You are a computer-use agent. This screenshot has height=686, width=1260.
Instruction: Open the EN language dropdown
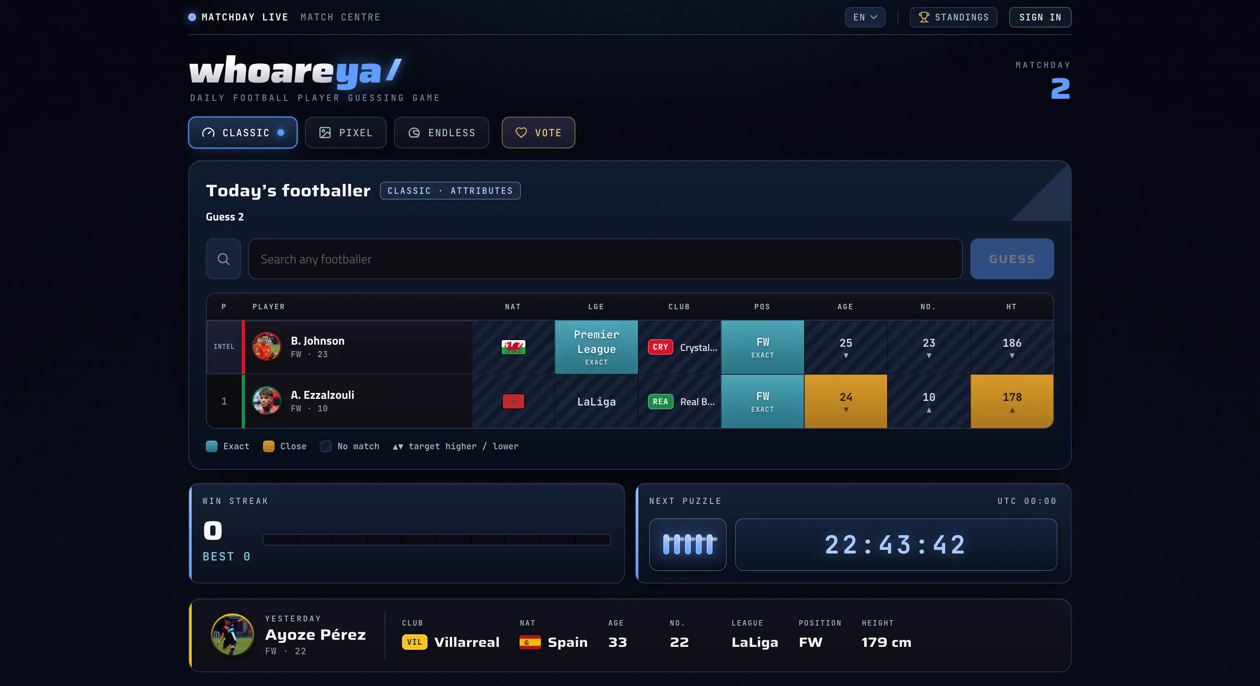(x=865, y=17)
